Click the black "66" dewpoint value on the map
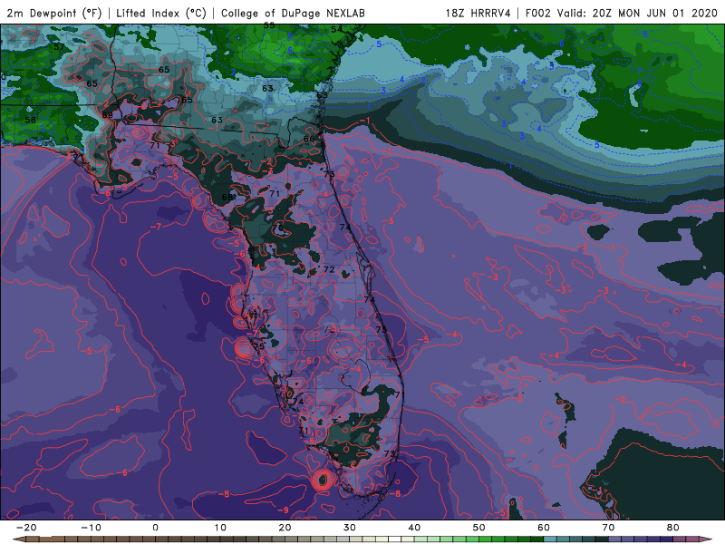The image size is (725, 544). point(309,139)
